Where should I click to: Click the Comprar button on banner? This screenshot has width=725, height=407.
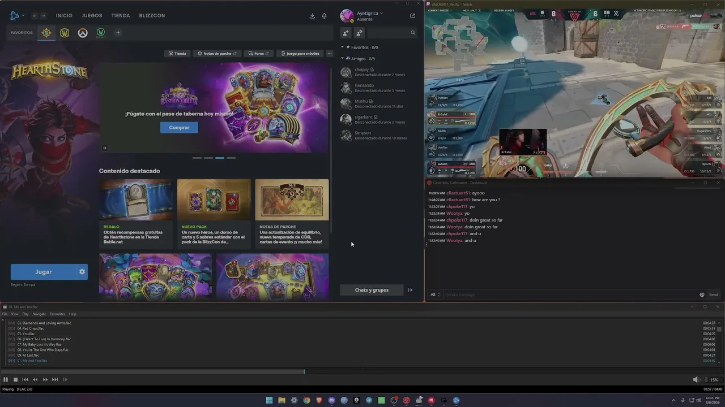pos(179,128)
